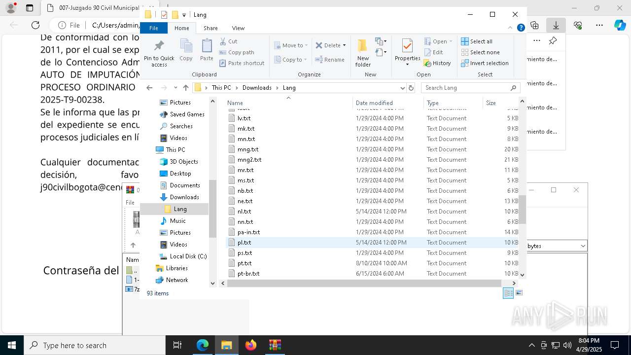The width and height of the screenshot is (631, 355).
Task: Click the Delete ribbon button
Action: coord(328,45)
